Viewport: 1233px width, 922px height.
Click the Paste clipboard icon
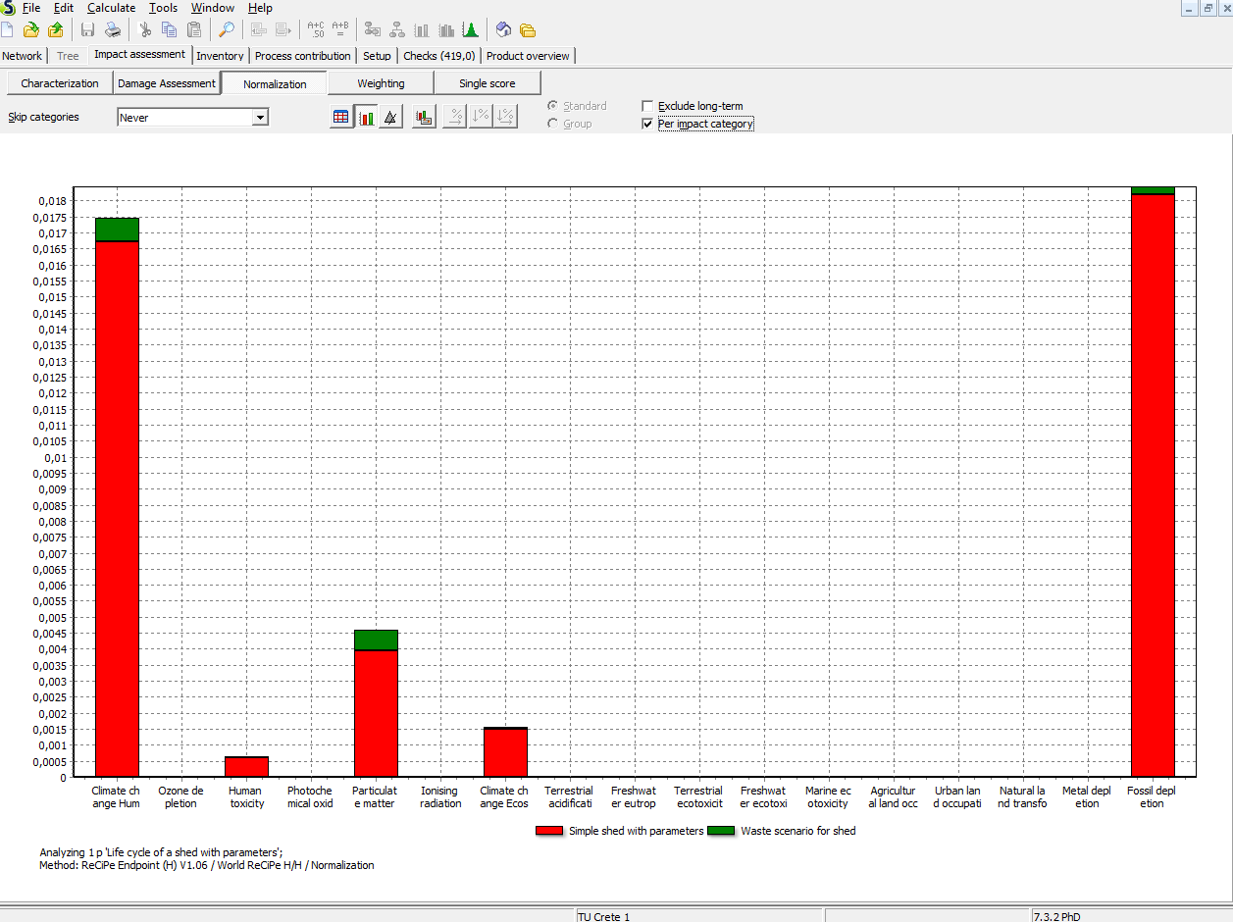pyautogui.click(x=194, y=29)
